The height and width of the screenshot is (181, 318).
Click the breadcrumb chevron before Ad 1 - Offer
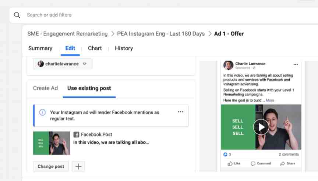(x=210, y=34)
